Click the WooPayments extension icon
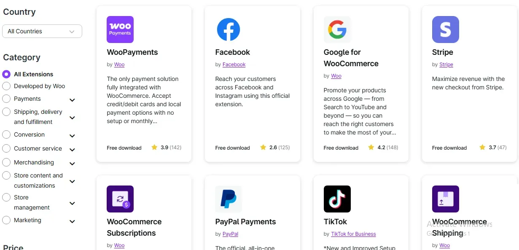 coord(120,29)
